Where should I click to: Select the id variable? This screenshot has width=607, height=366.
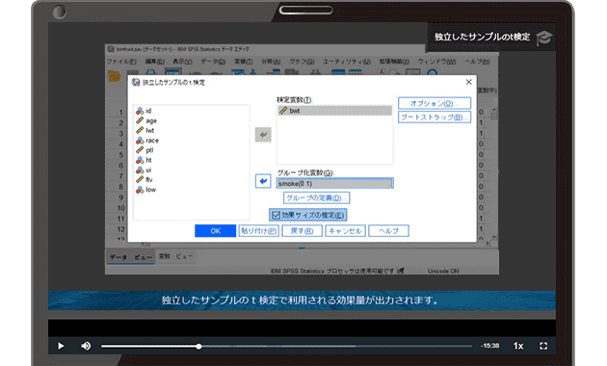[144, 111]
